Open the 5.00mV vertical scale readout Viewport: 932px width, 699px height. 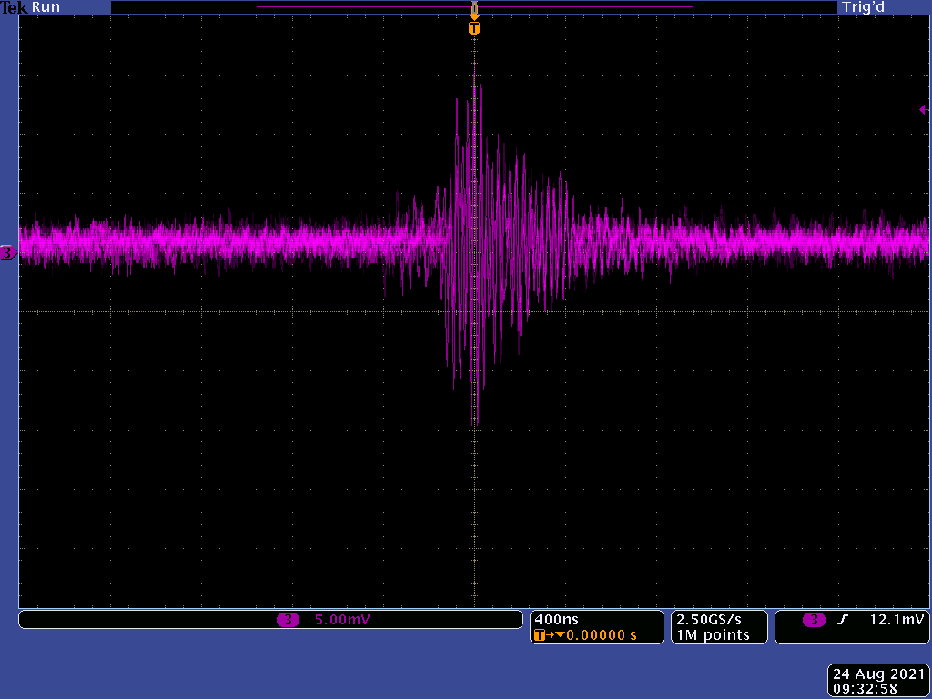tap(342, 620)
